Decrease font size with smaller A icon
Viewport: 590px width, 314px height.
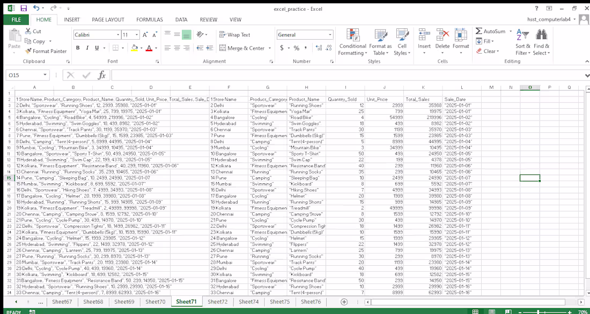point(154,35)
